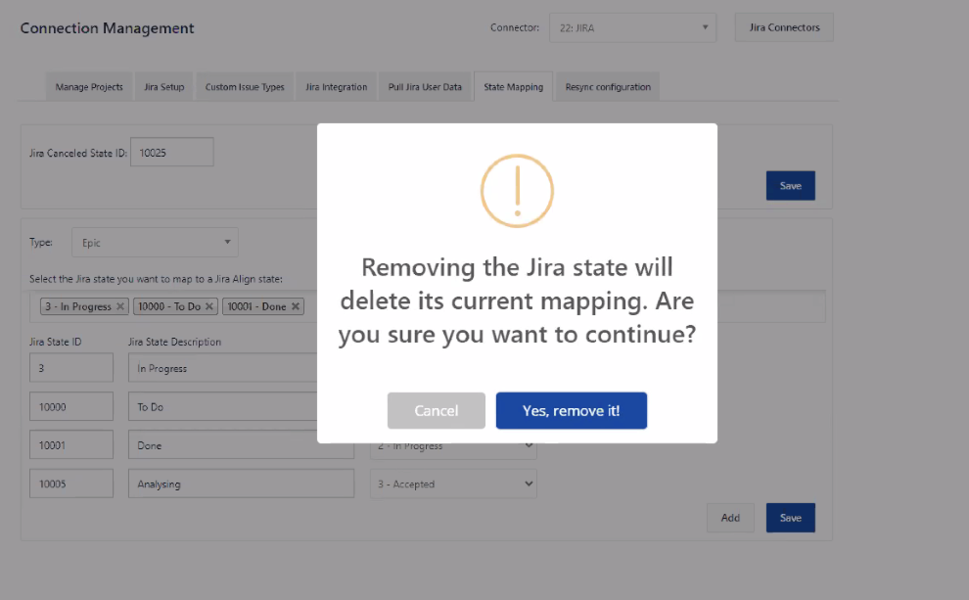This screenshot has height=600, width=969.
Task: Remove the '10000 - To Do' tag
Action: pos(209,306)
